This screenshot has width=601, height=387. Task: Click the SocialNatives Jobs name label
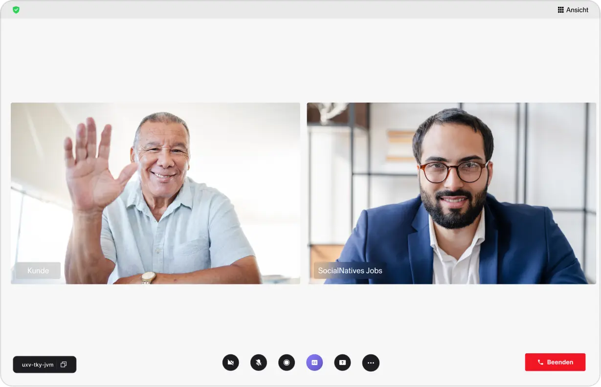point(350,271)
